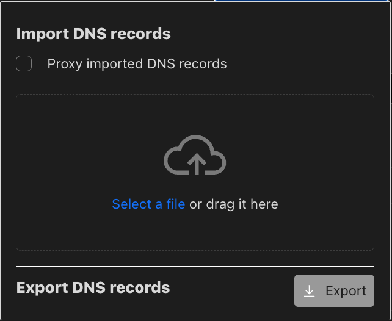Click empty drop zone area below the file link
The height and width of the screenshot is (321, 392).
195,231
